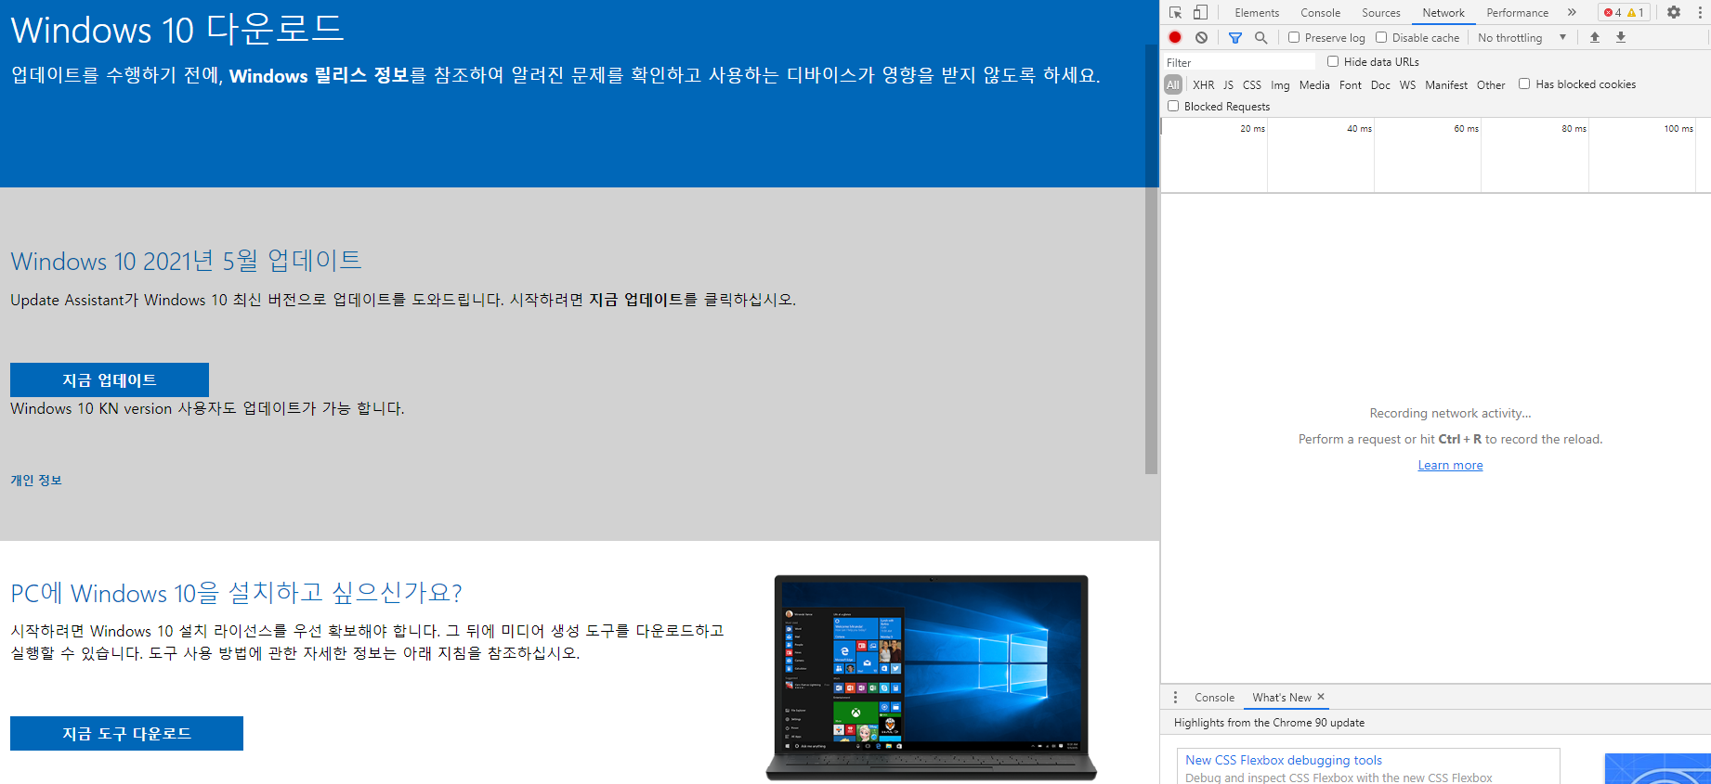The height and width of the screenshot is (784, 1711).
Task: Filter requests by Img type
Action: point(1280,84)
